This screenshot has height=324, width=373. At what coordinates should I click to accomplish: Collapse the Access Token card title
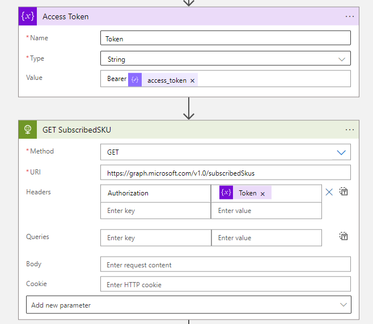(65, 16)
